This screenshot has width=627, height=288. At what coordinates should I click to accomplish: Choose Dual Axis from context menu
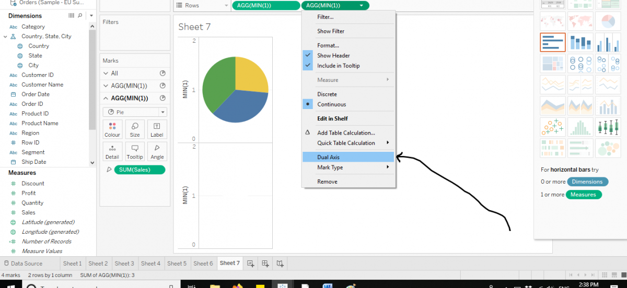point(349,157)
